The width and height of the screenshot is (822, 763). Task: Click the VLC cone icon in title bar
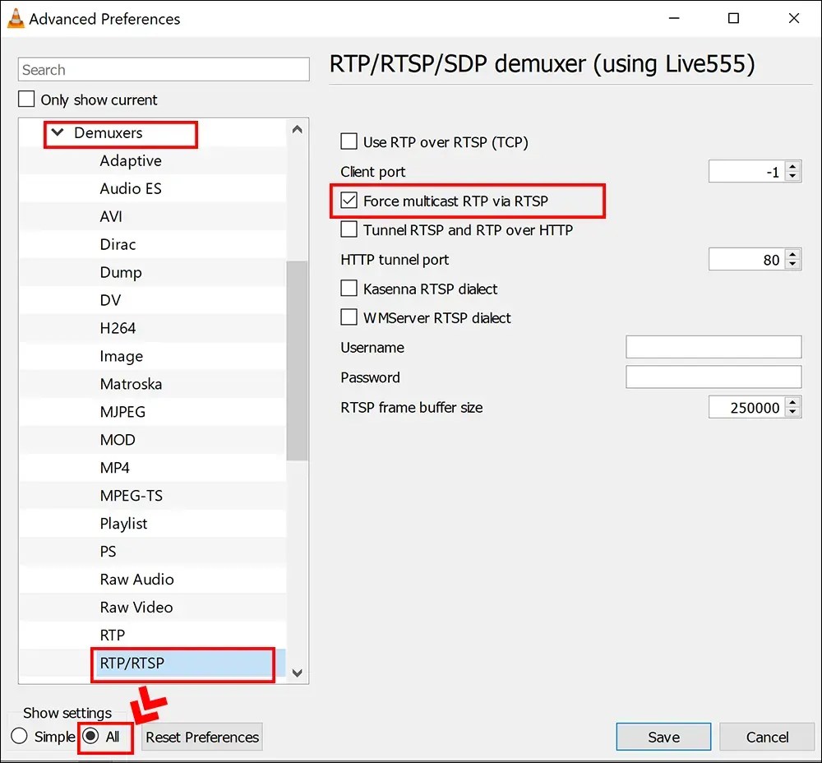(16, 18)
